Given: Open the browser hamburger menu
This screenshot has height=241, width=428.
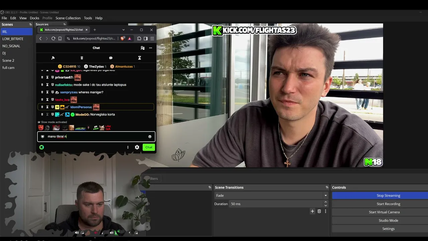Looking at the screenshot, I should [152, 38].
